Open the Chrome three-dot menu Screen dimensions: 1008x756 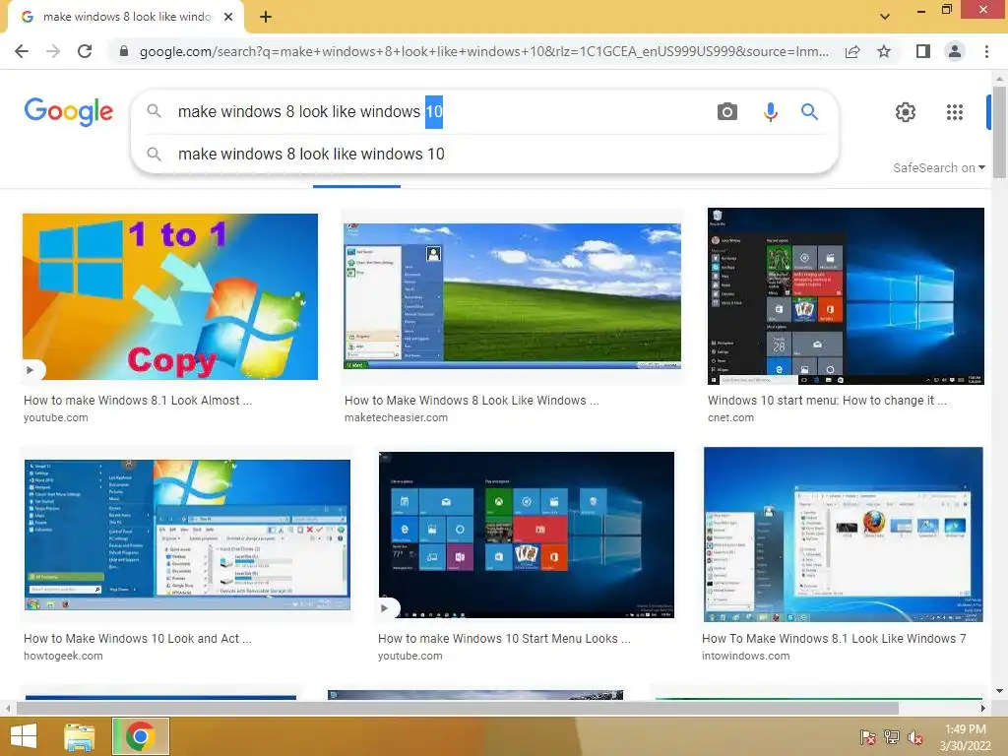986,51
